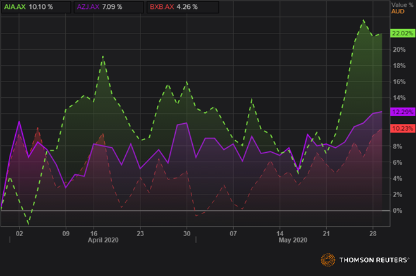Click the May 2020 month label
The image size is (416, 276).
click(293, 240)
